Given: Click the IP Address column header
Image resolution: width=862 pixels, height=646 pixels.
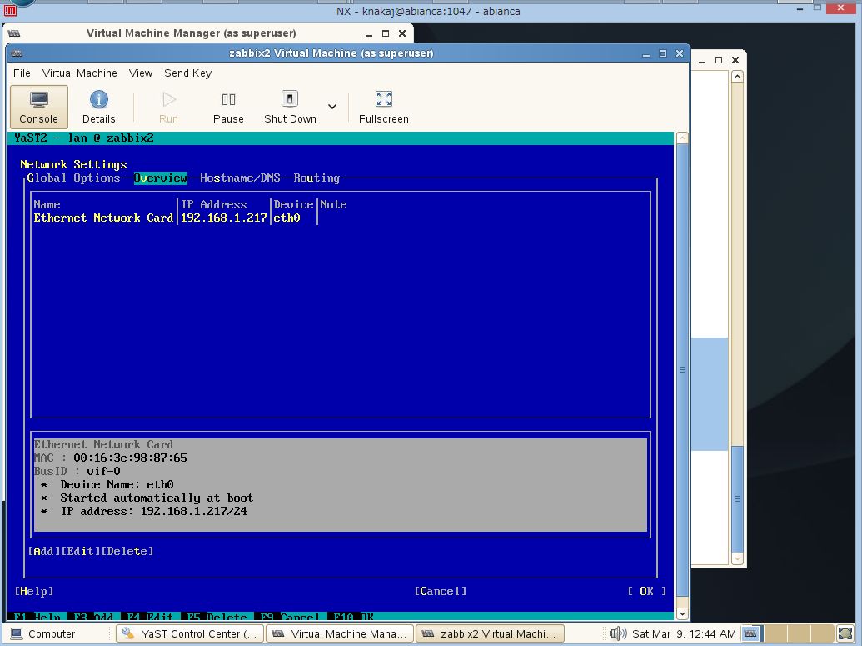Looking at the screenshot, I should point(214,205).
